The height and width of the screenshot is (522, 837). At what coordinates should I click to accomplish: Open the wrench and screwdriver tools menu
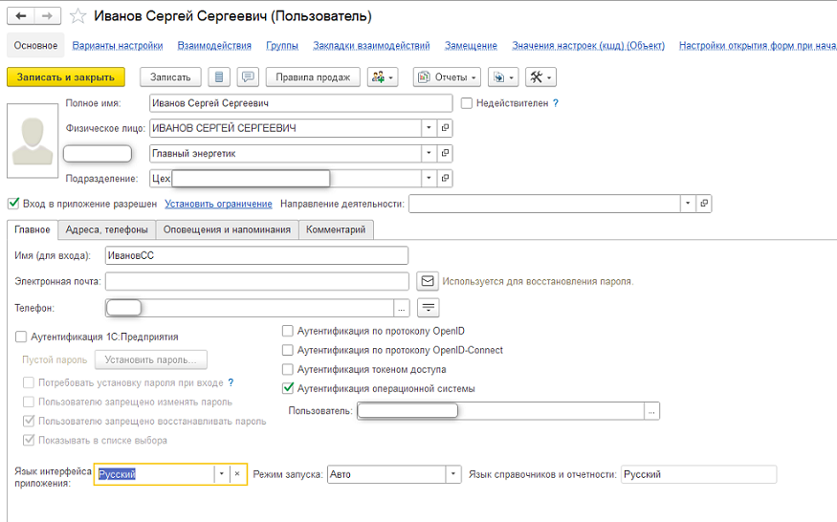click(540, 76)
